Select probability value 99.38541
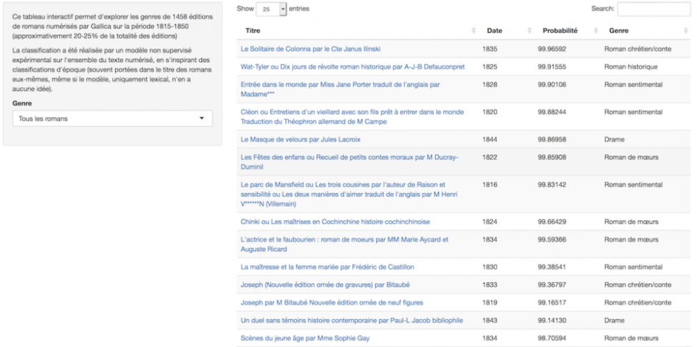Screen dimensions: 697x347 pyautogui.click(x=551, y=267)
